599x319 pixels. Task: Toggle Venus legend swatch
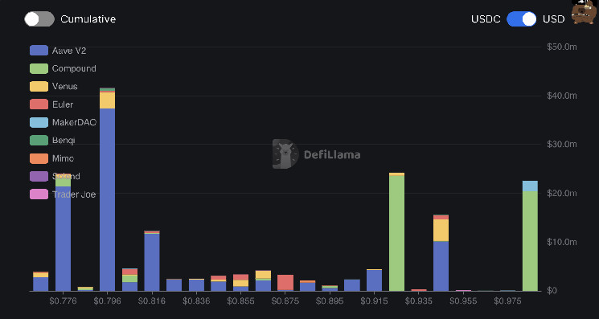[x=39, y=86]
